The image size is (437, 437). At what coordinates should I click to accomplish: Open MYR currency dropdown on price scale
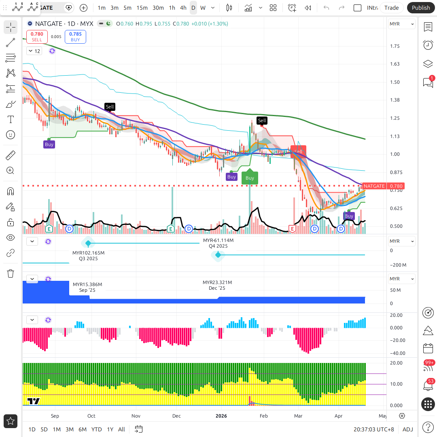point(401,24)
